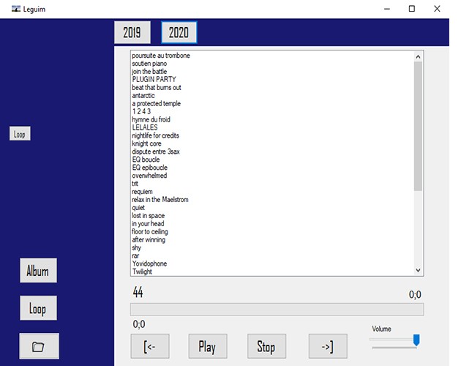Select 'poursuite au trombone' track
461x366 pixels.
click(x=160, y=56)
